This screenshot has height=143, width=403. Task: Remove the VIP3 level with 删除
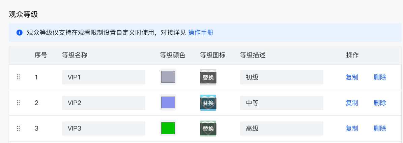pyautogui.click(x=380, y=129)
